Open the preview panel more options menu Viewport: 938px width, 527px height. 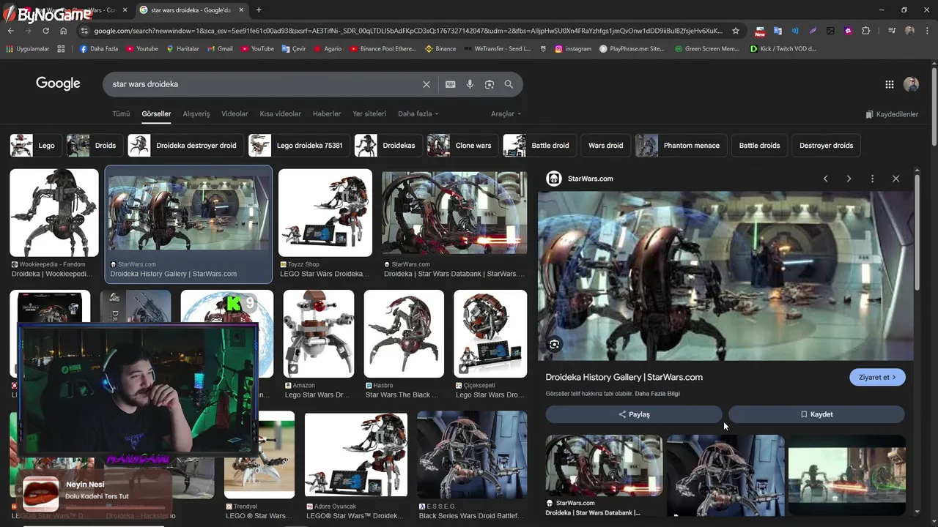[872, 179]
